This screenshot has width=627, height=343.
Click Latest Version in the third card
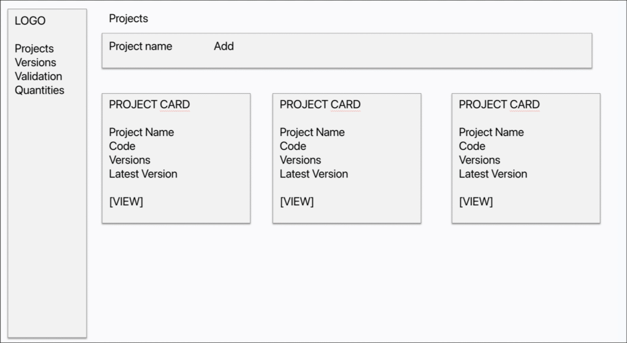[493, 174]
